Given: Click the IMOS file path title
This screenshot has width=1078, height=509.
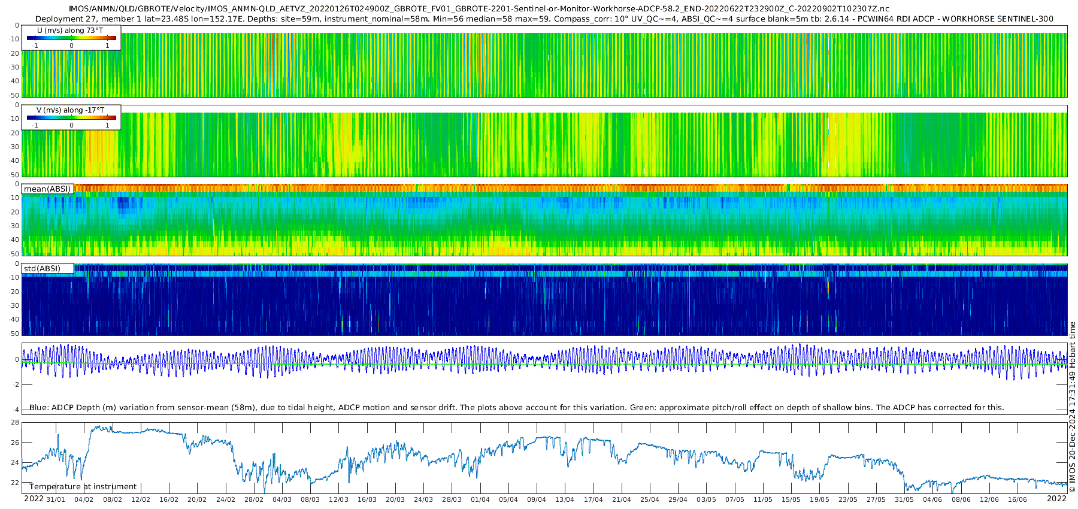Looking at the screenshot, I should [479, 9].
